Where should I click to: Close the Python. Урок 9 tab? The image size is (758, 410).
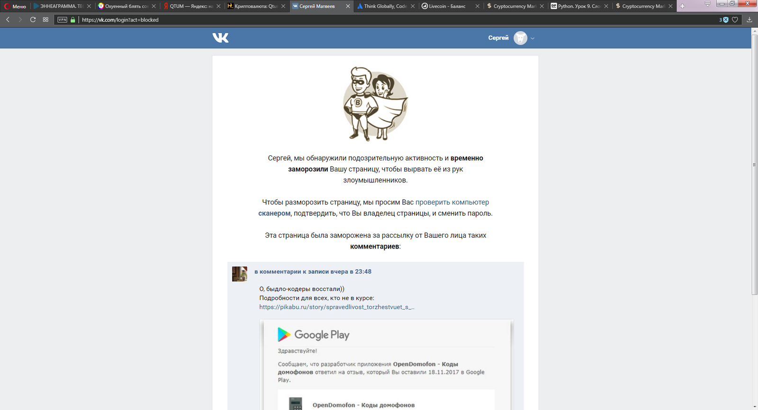[606, 6]
